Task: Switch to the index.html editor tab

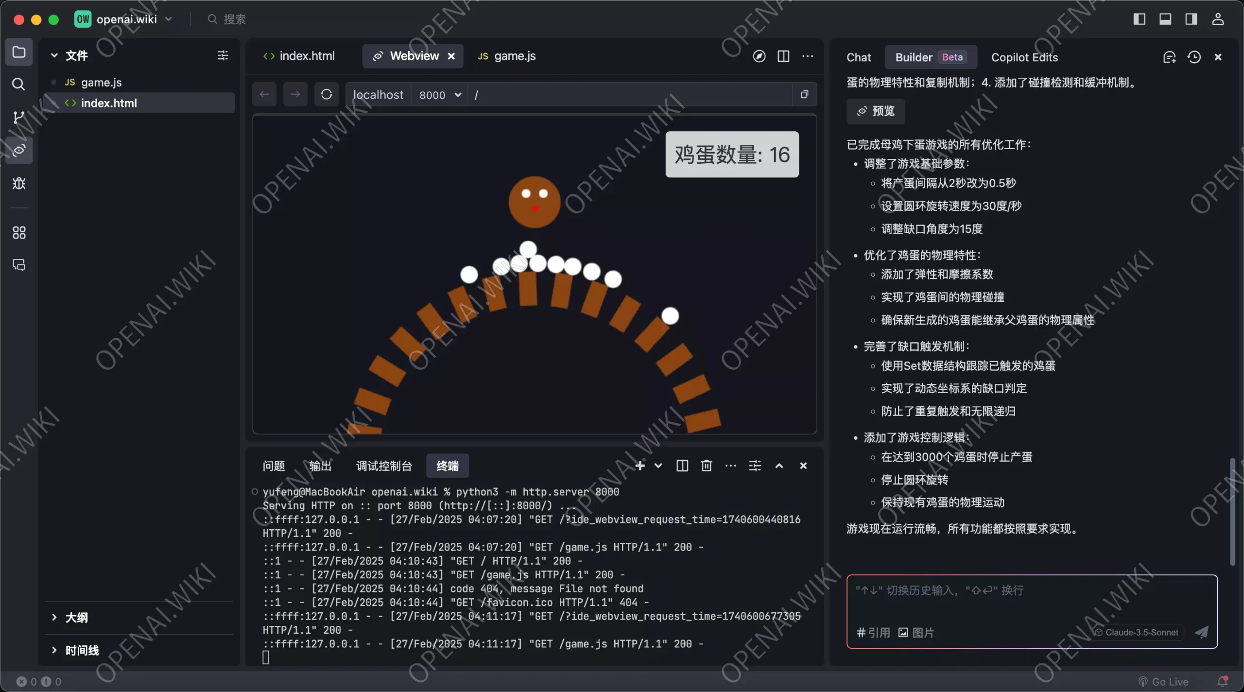Action: [x=299, y=56]
